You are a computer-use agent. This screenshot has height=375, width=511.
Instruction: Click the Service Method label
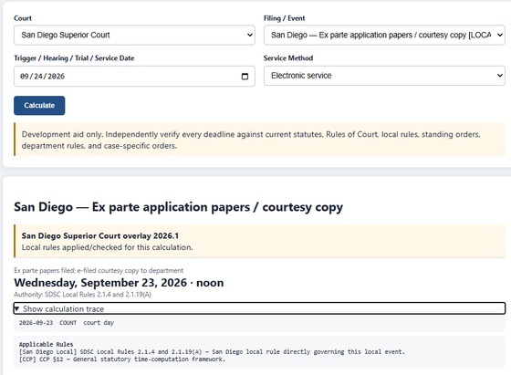[288, 58]
